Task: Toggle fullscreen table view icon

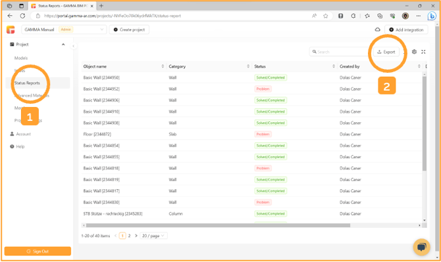Action: 423,52
